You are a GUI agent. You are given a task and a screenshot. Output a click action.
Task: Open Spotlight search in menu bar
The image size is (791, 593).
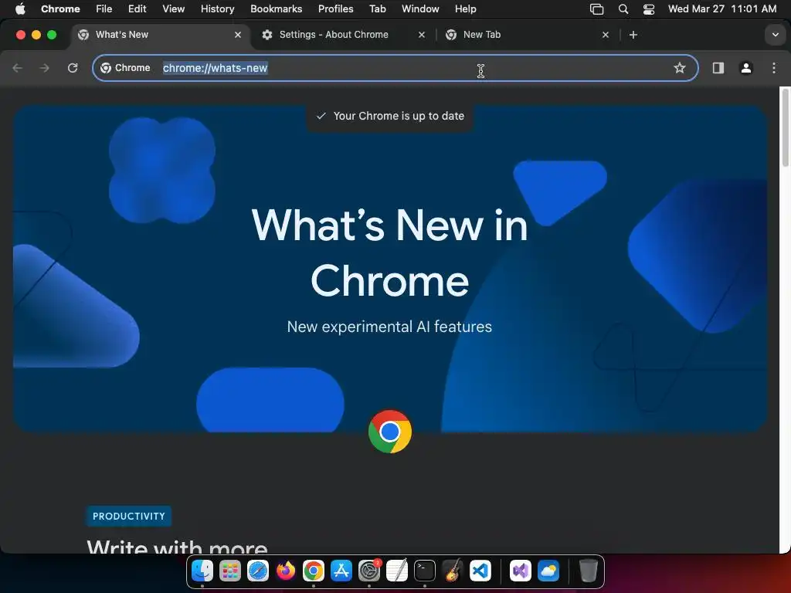pyautogui.click(x=623, y=9)
